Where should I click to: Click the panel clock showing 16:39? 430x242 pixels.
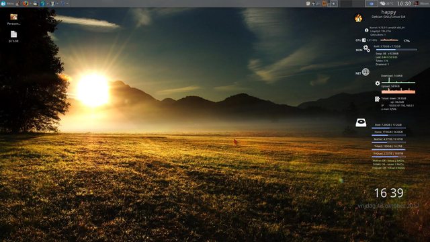tap(404, 3)
